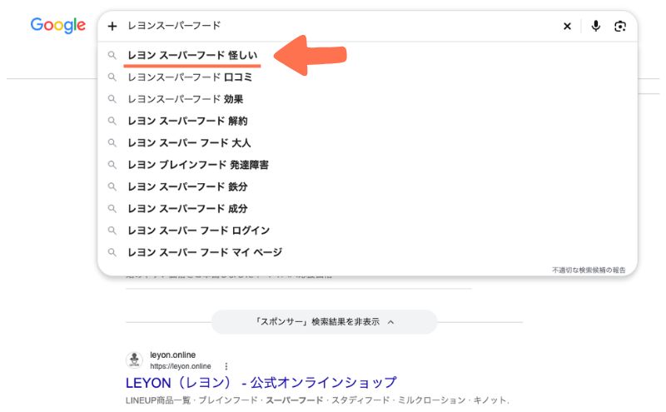Viewport: 666px width, 412px height.
Task: Click the leyon.online site favicon
Action: point(134,360)
